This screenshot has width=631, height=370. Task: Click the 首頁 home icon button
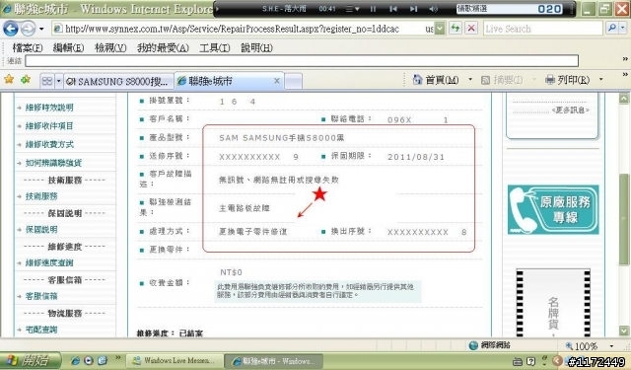[x=436, y=80]
